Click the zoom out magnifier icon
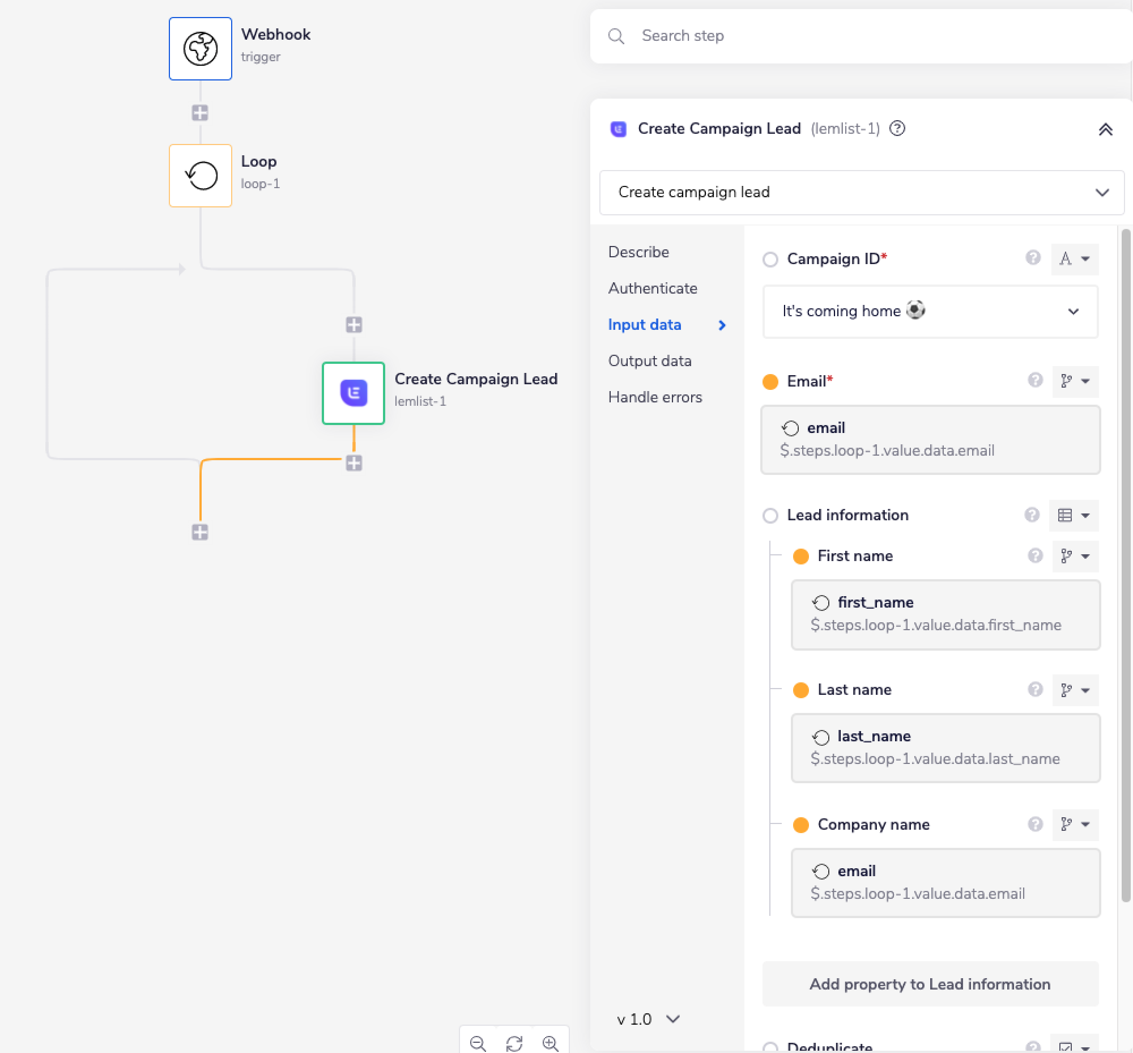 click(x=478, y=1042)
